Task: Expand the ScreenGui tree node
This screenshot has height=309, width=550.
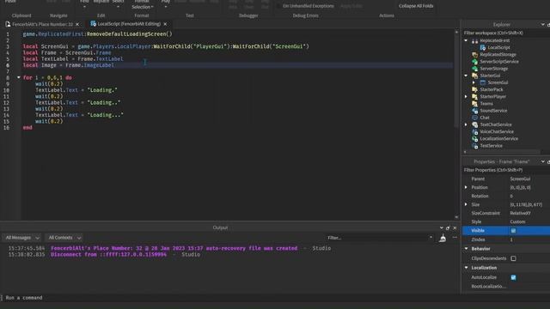Action: [474, 82]
